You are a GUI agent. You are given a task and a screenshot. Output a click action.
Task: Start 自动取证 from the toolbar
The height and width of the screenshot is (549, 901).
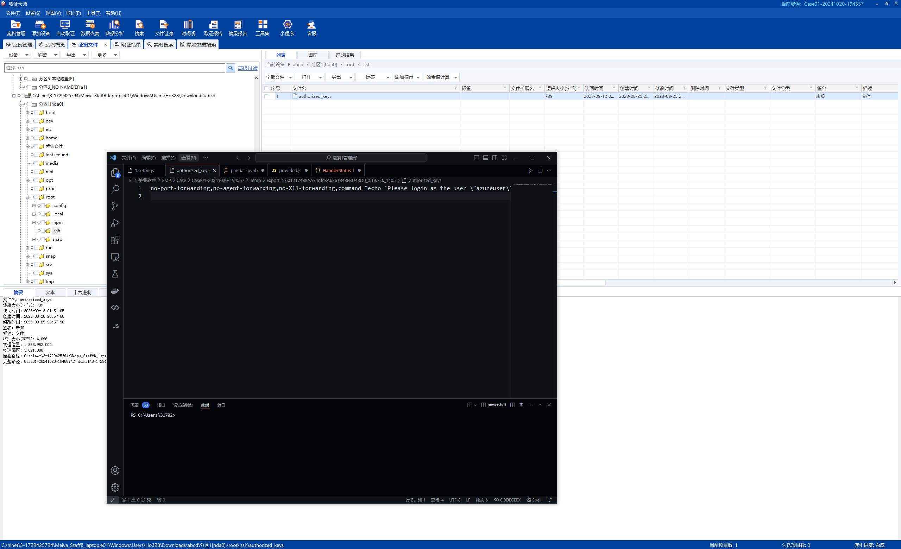[x=65, y=28]
